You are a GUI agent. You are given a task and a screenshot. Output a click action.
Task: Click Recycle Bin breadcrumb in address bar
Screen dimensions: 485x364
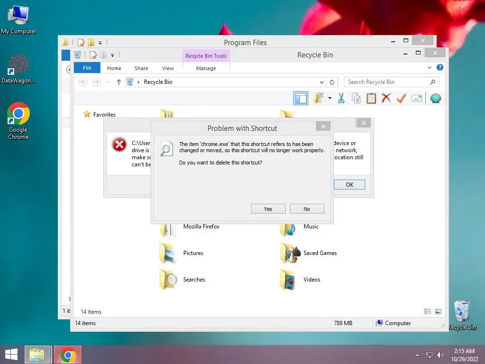click(x=158, y=82)
